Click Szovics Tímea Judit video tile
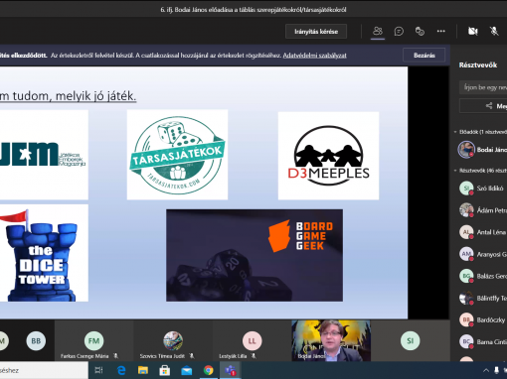Screen dimensions: 507x379 coord(173,340)
